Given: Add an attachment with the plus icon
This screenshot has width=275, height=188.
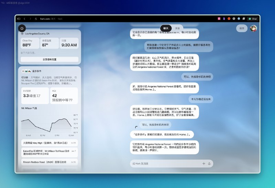Looking at the screenshot, I should [203, 164].
